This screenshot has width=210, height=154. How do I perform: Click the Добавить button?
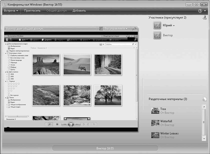coord(79,11)
